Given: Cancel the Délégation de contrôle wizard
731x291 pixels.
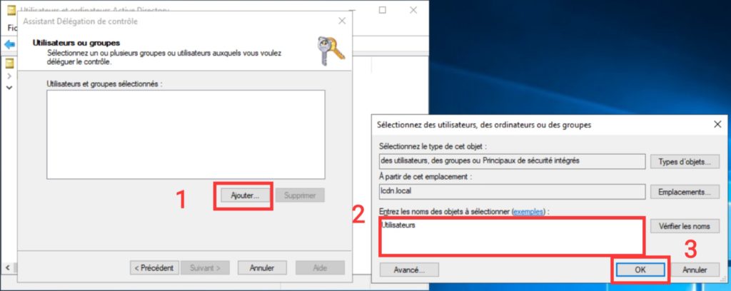Looking at the screenshot, I should (262, 267).
